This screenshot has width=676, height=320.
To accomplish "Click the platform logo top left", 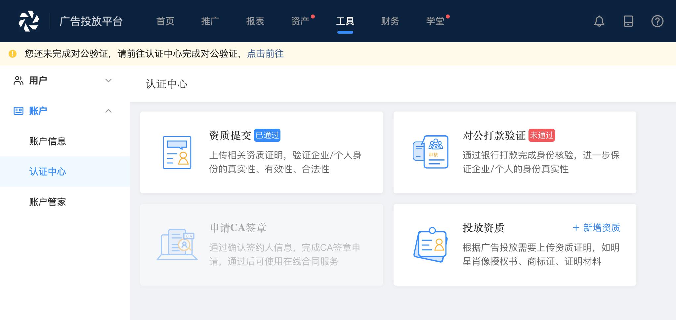I will (30, 21).
